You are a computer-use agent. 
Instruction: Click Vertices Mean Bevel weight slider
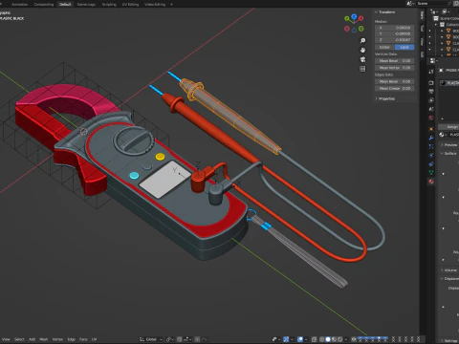click(395, 61)
